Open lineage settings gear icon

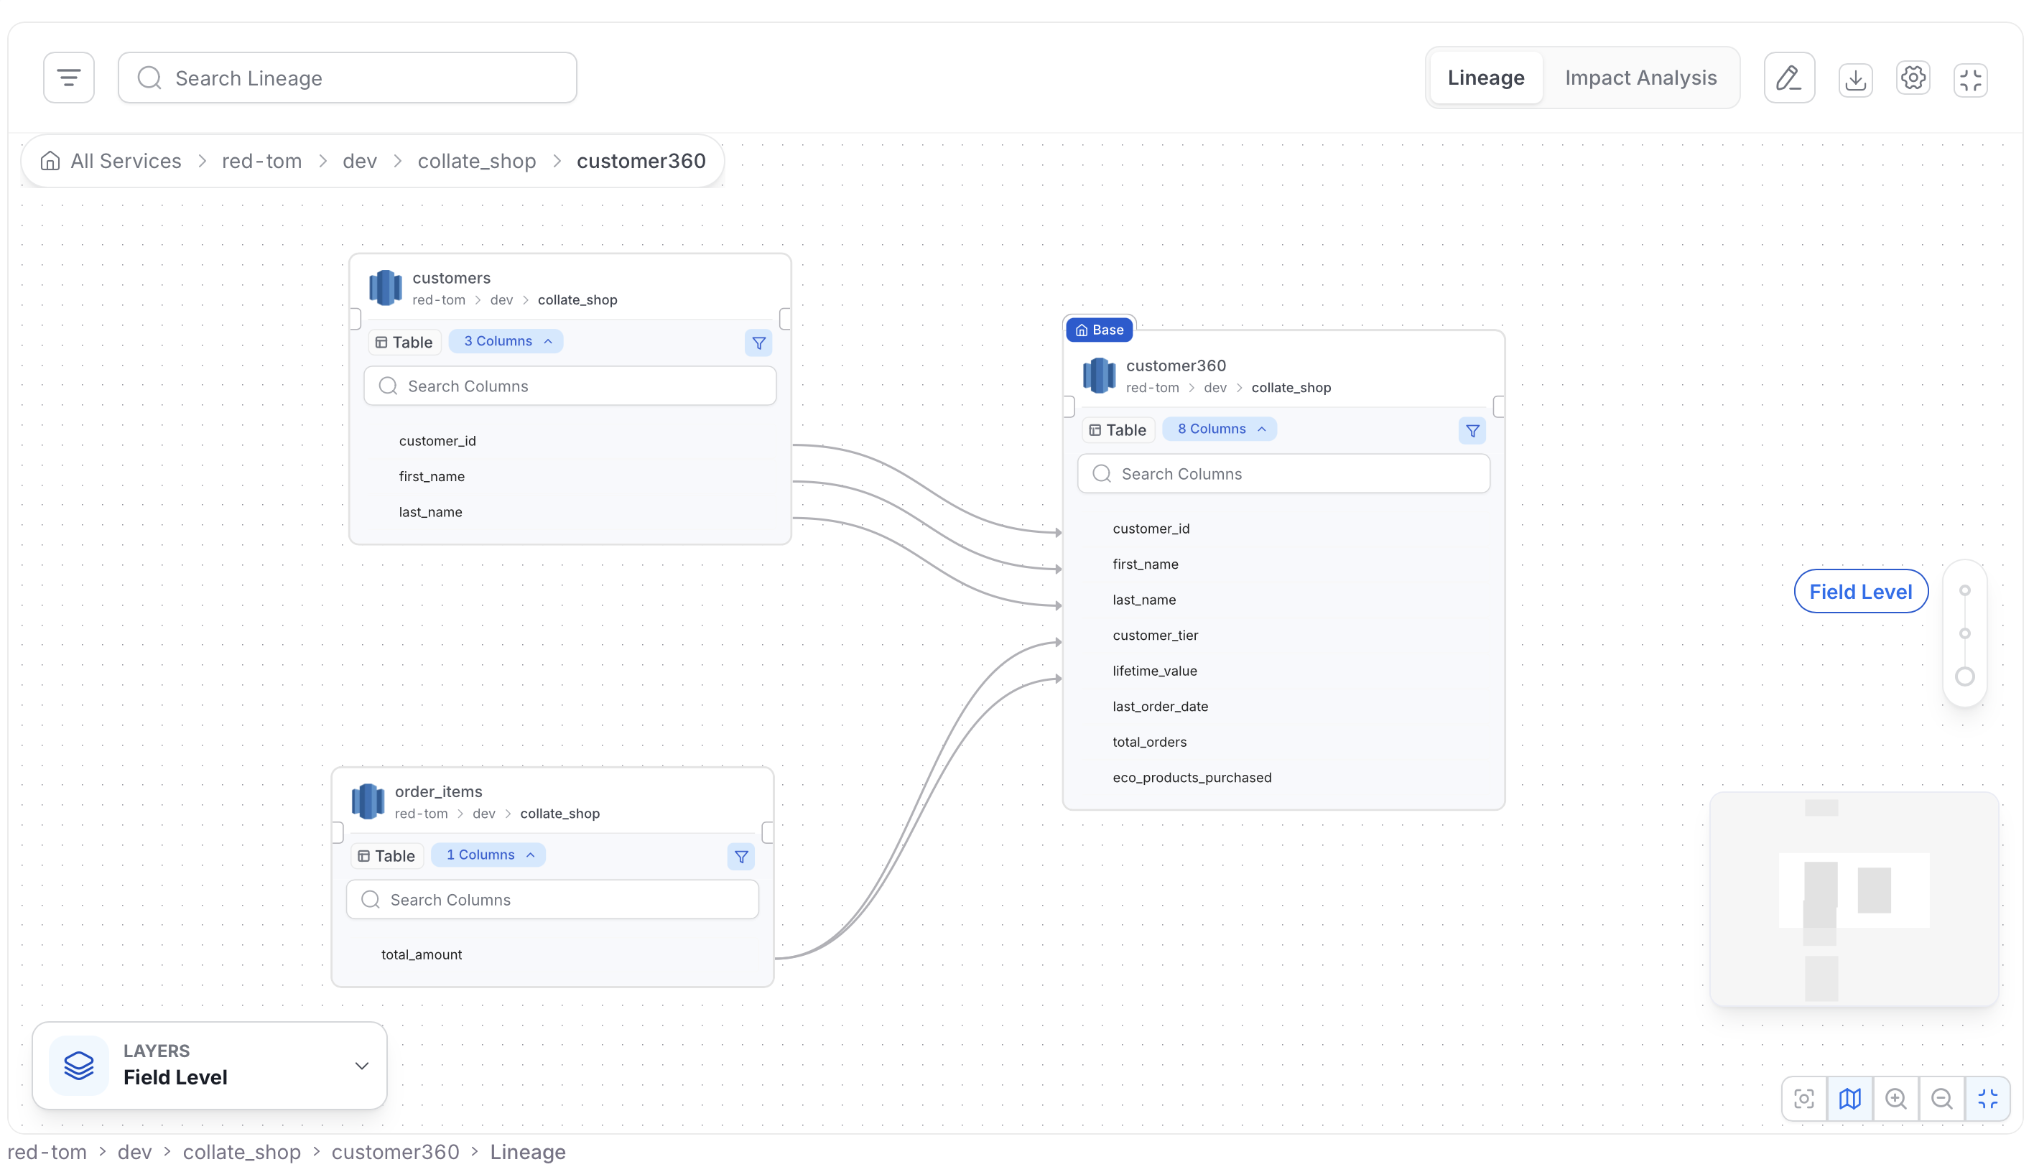point(1913,79)
